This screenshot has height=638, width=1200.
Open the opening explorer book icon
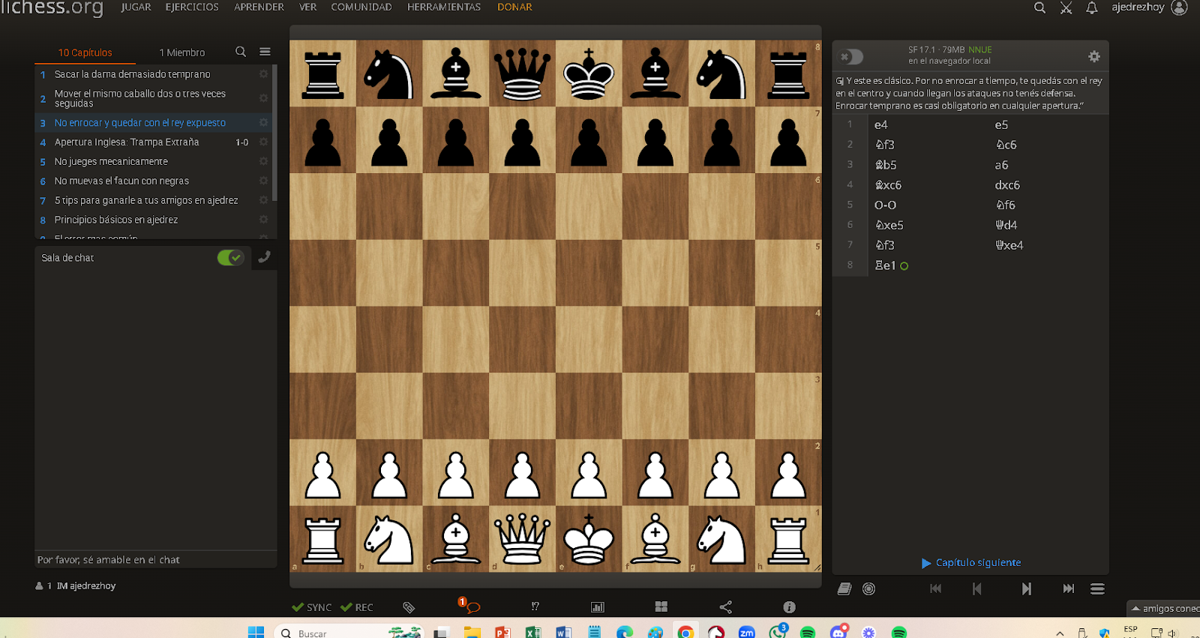point(844,589)
